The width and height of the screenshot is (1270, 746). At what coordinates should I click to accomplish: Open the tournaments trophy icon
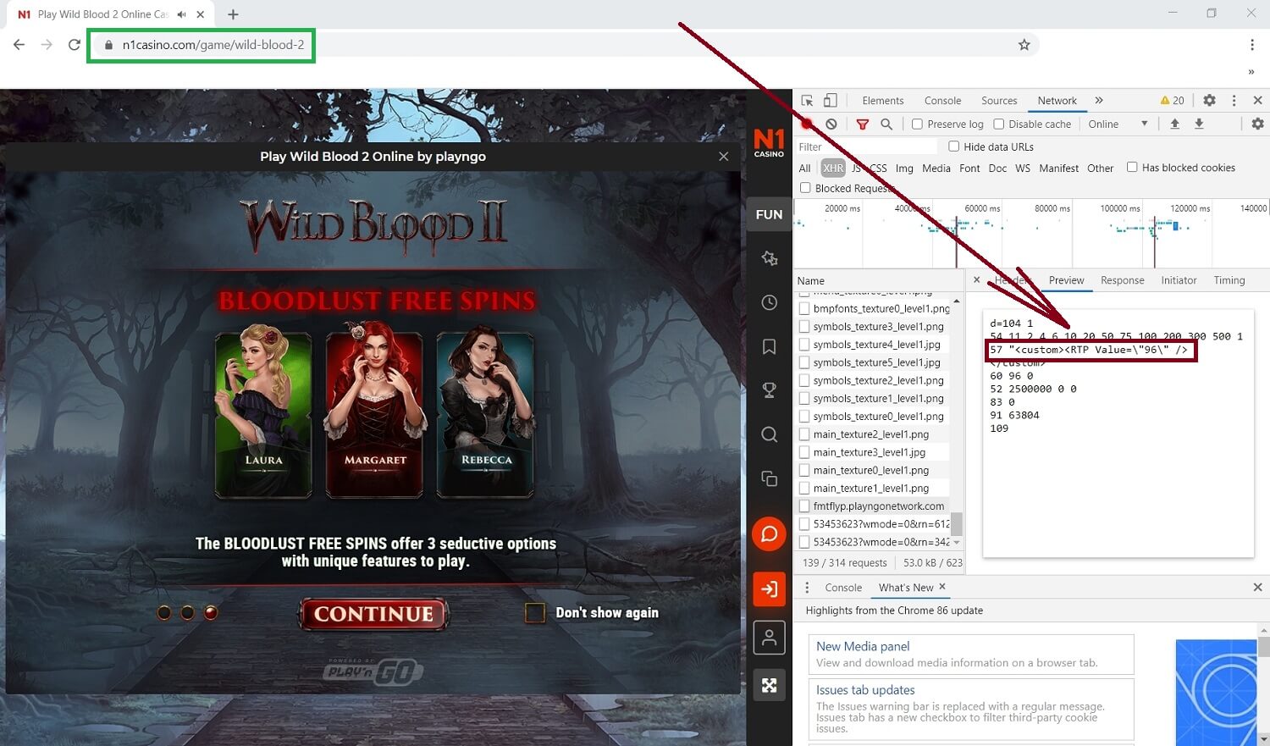[769, 390]
